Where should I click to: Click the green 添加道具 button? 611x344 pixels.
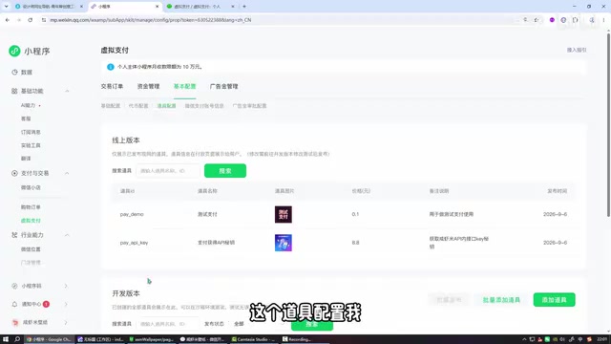click(554, 299)
